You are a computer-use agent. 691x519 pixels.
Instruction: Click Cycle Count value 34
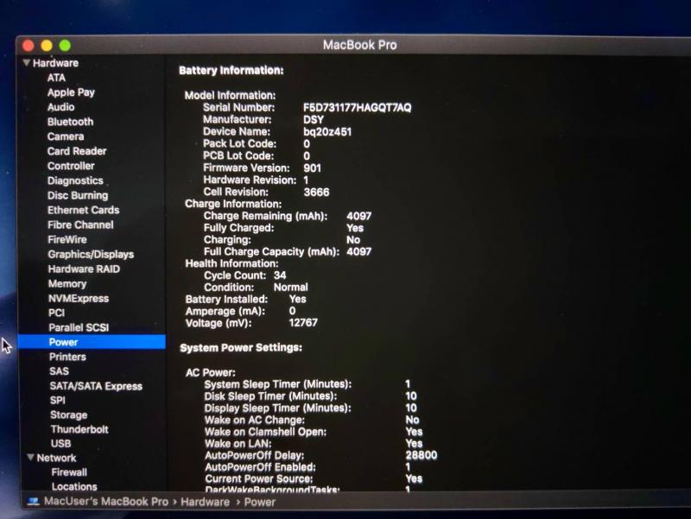click(x=280, y=275)
